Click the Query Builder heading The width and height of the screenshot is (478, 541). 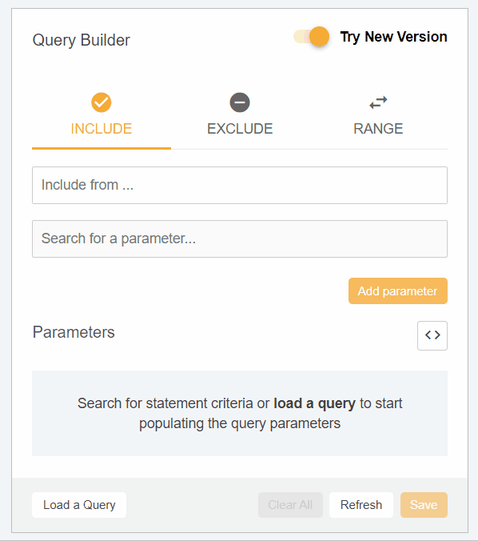(82, 40)
